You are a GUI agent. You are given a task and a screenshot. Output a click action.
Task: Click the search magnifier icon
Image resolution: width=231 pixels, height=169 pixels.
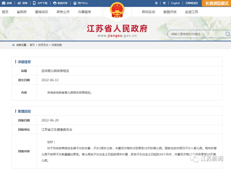(228, 34)
